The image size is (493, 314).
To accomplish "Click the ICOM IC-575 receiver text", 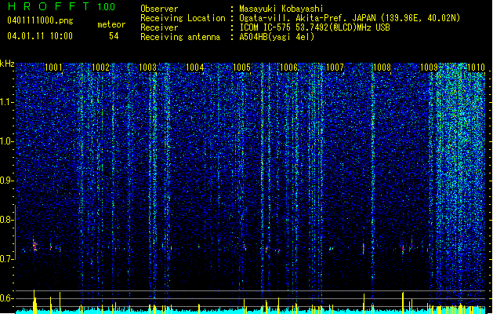I will pyautogui.click(x=314, y=27).
